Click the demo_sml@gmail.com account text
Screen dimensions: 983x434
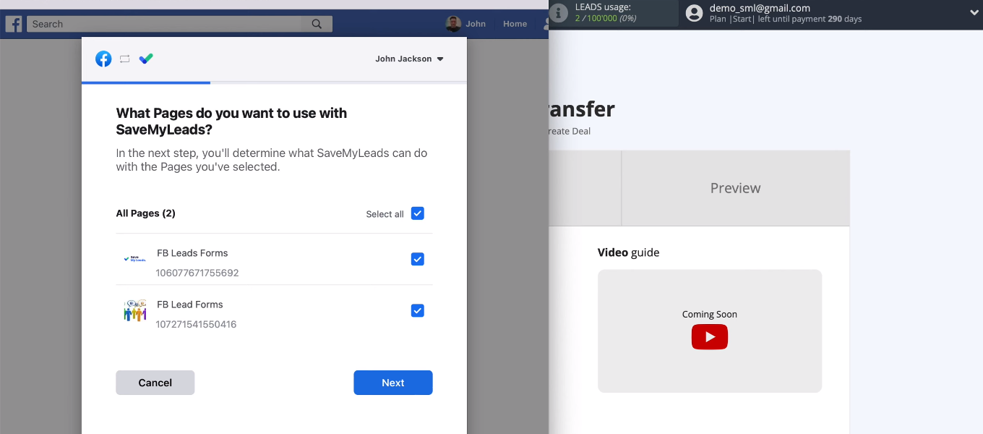coord(760,8)
